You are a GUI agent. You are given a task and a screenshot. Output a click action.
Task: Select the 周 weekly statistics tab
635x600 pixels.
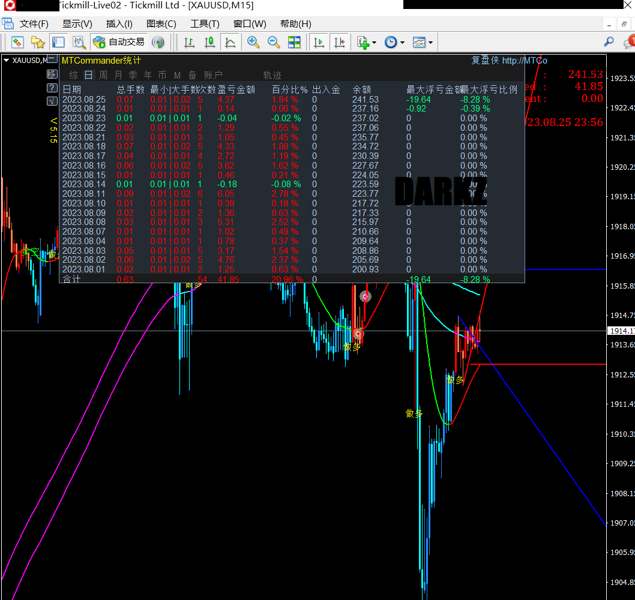tap(103, 75)
